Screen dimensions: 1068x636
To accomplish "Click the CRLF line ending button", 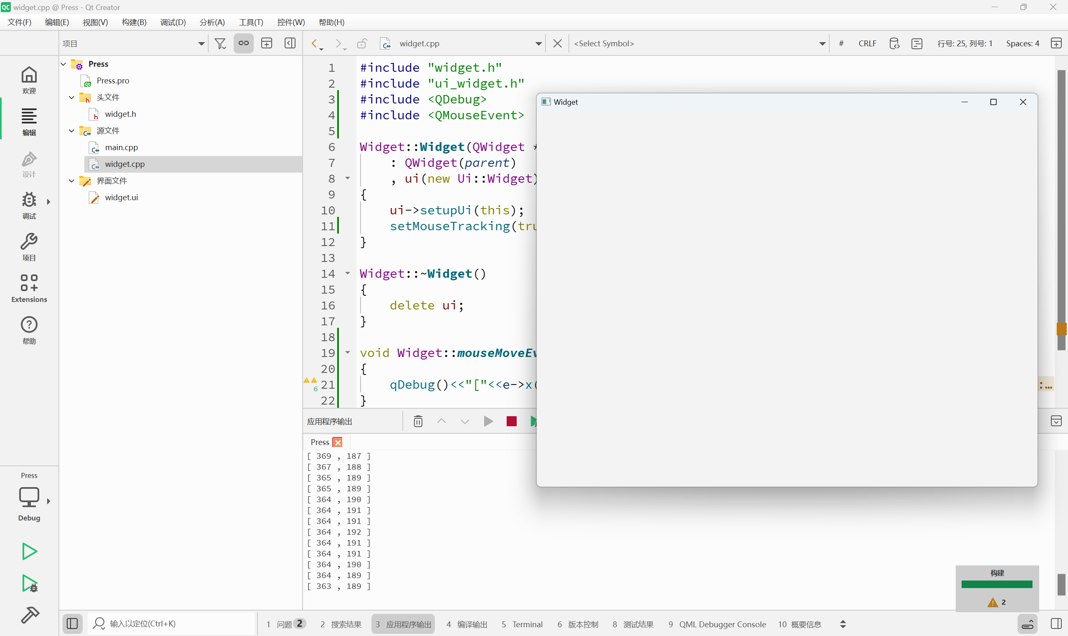I will 867,43.
